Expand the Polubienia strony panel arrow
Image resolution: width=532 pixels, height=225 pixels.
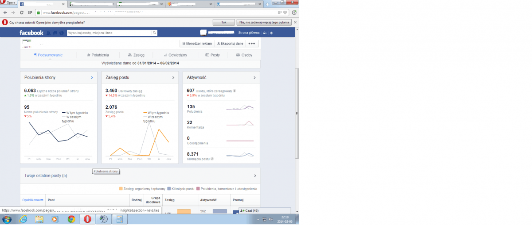pyautogui.click(x=92, y=78)
